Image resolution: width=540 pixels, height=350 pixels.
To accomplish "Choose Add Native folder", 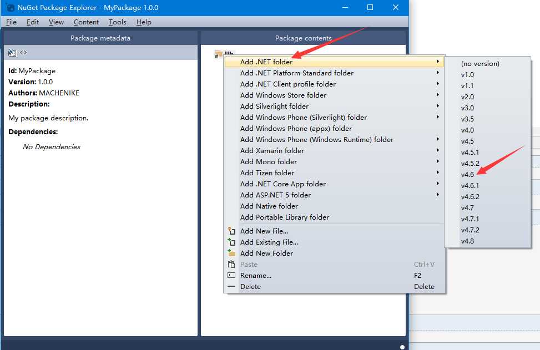I will pos(334,206).
